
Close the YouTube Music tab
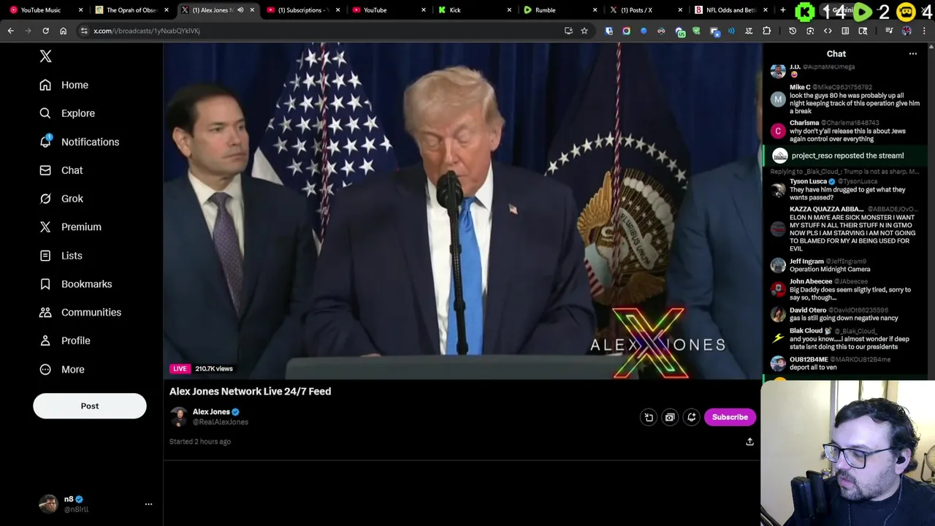tap(80, 10)
